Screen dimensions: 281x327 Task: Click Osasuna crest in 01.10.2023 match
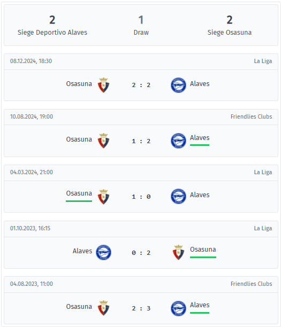pyautogui.click(x=178, y=252)
